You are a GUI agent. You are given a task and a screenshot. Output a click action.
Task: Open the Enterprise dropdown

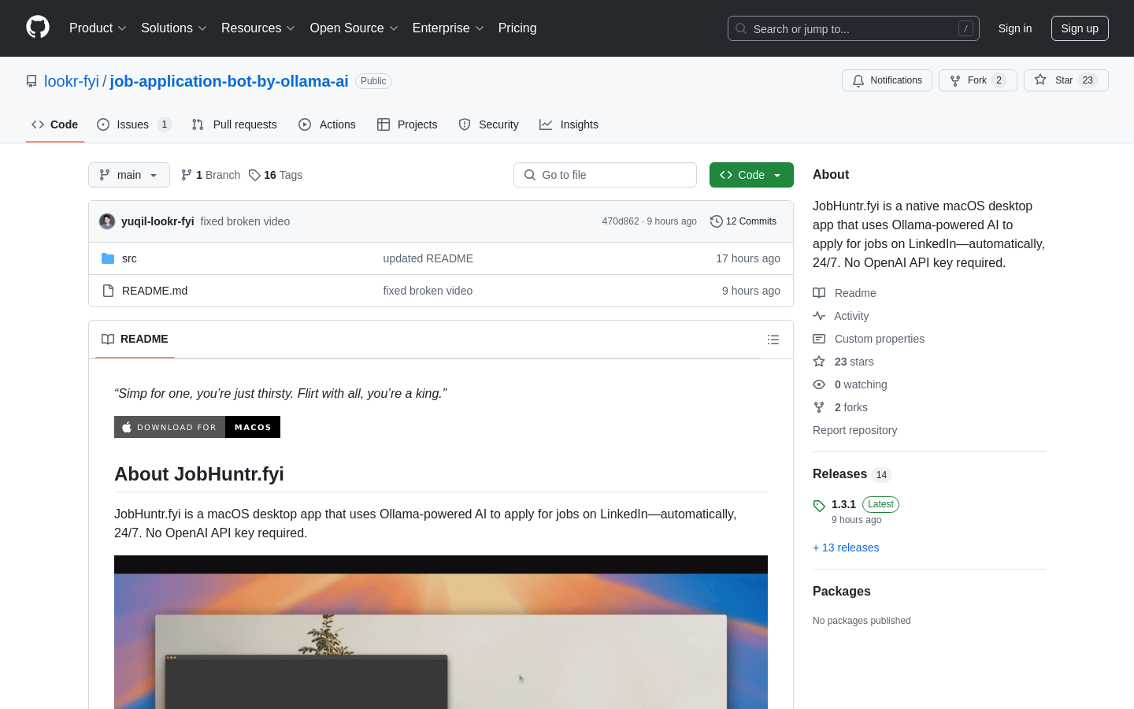click(x=448, y=28)
